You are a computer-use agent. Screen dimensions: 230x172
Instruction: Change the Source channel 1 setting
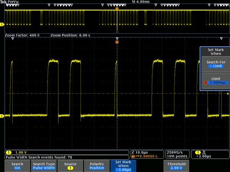coord(70,166)
